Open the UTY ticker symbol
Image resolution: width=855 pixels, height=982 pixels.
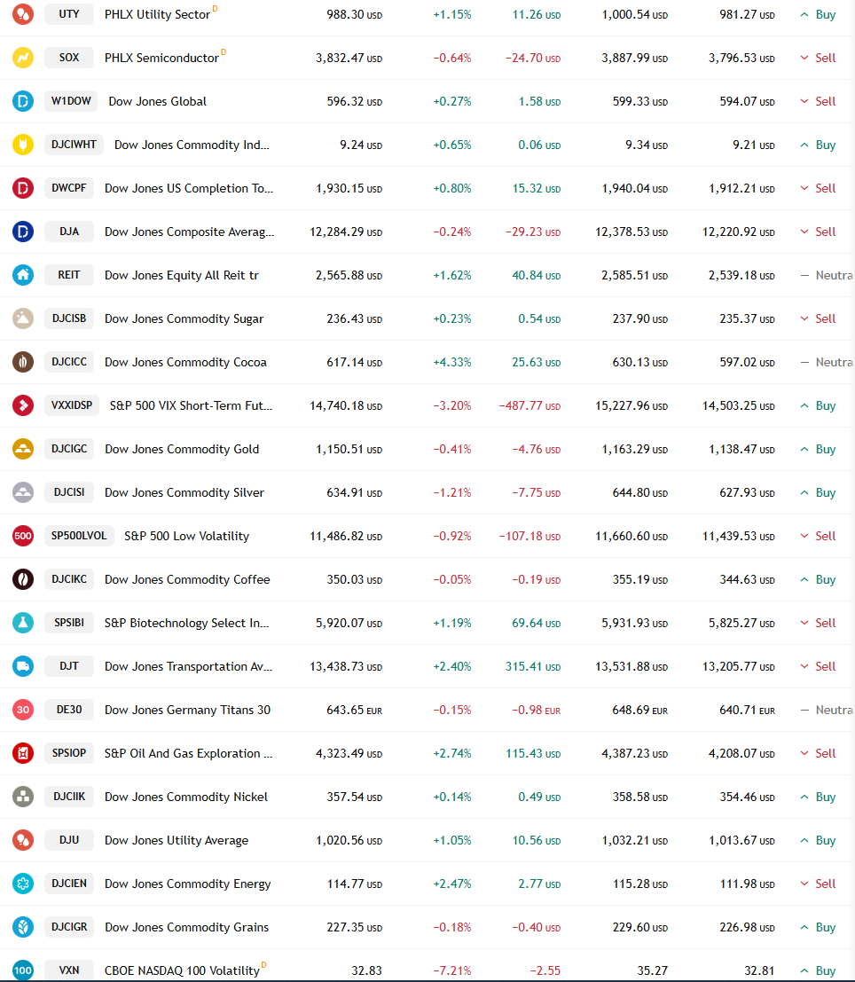click(x=69, y=14)
